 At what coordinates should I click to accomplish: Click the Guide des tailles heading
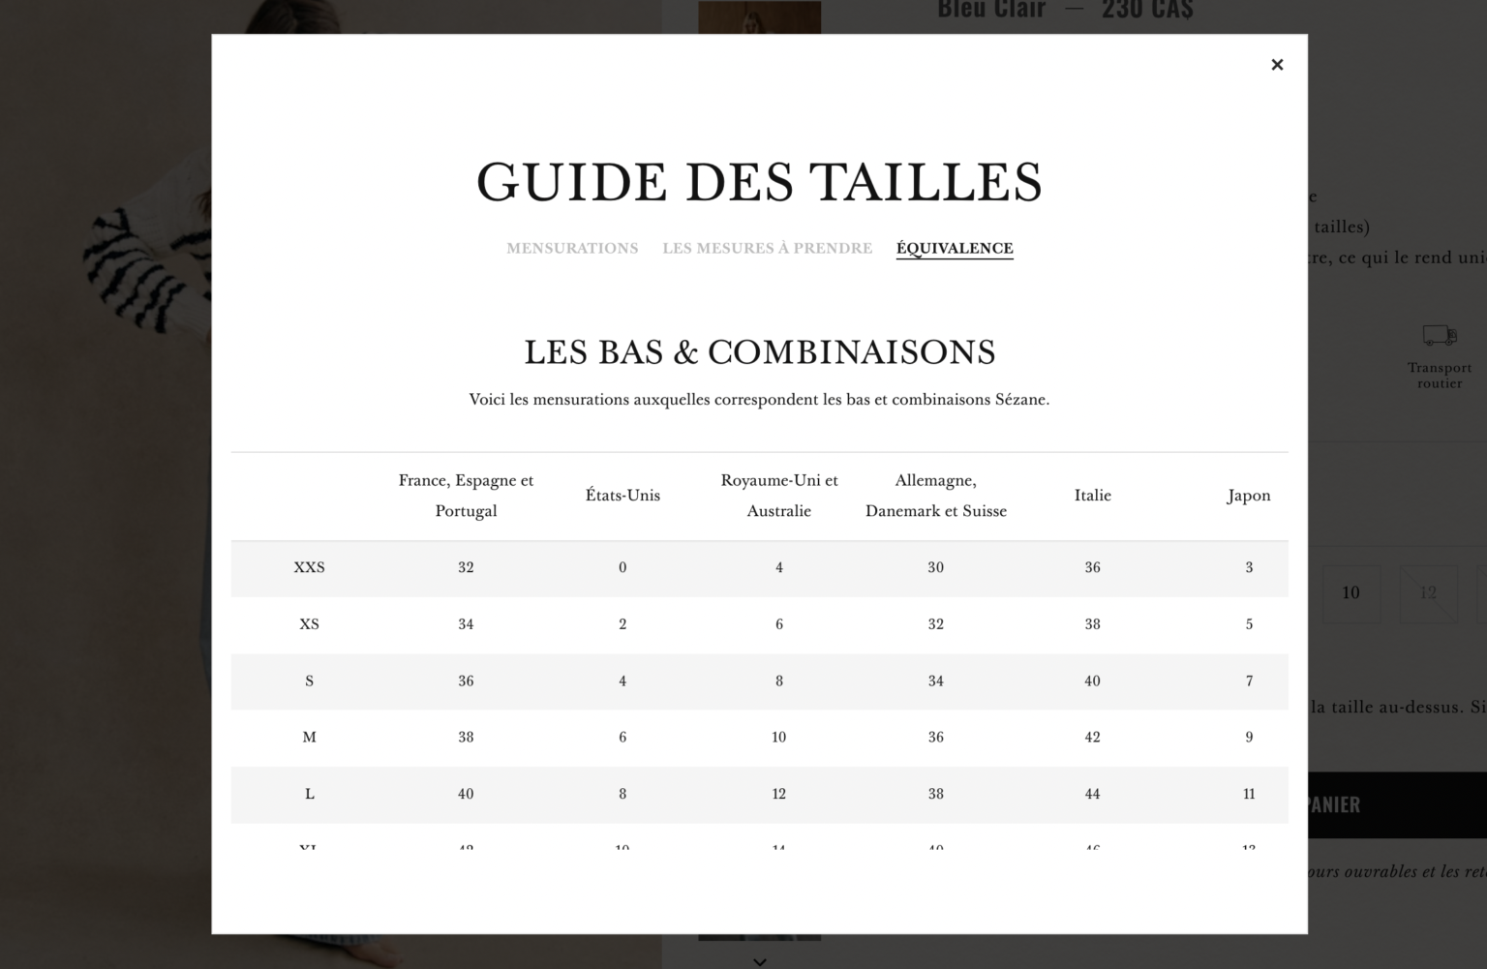click(760, 182)
